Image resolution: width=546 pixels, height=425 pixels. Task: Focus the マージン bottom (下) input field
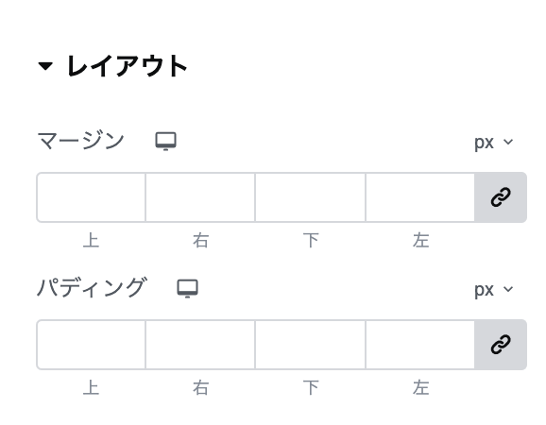[310, 197]
